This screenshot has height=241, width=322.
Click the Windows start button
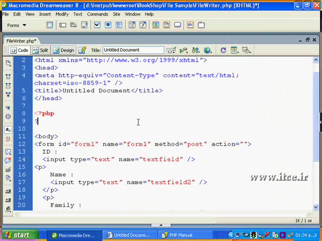coord(20,235)
